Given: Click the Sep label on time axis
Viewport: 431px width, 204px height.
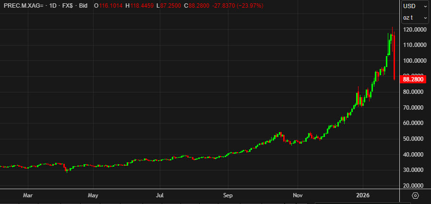Looking at the screenshot, I should [x=228, y=195].
